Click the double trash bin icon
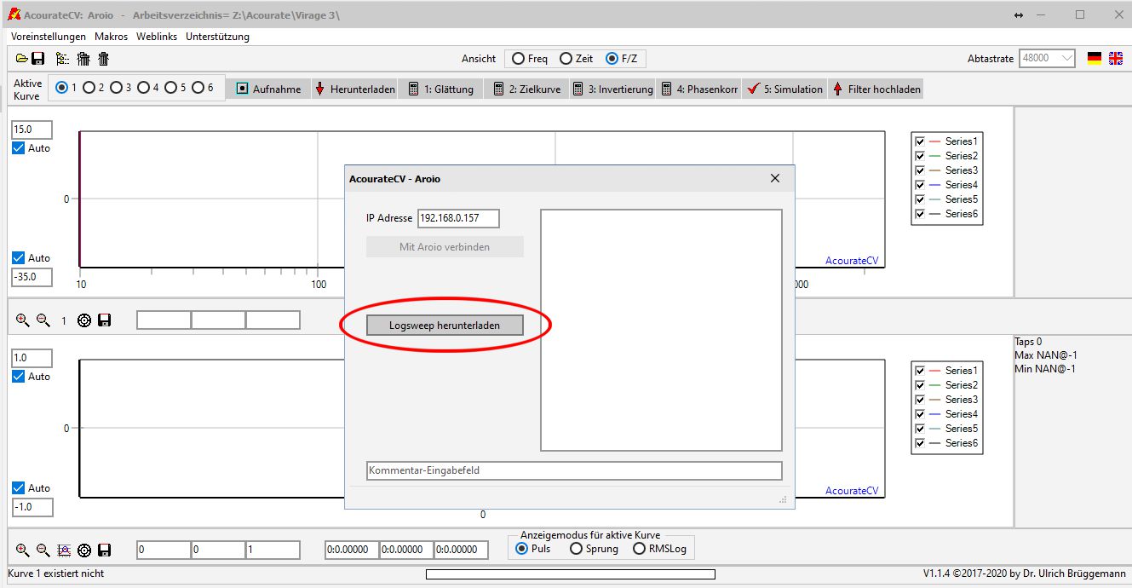This screenshot has width=1132, height=588. (x=83, y=59)
